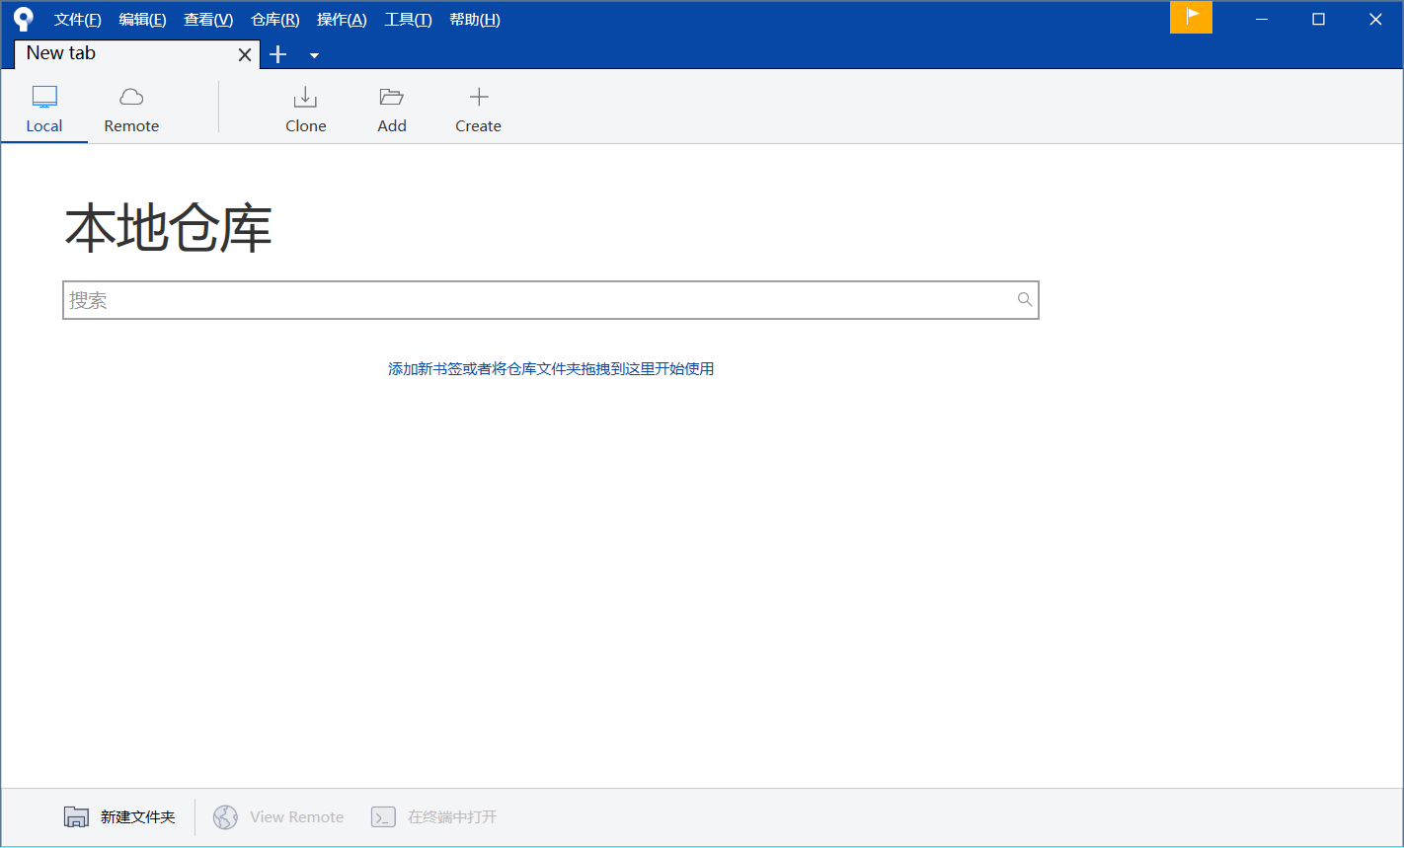Select the New tab
Image resolution: width=1404 pixels, height=848 pixels.
[x=118, y=53]
